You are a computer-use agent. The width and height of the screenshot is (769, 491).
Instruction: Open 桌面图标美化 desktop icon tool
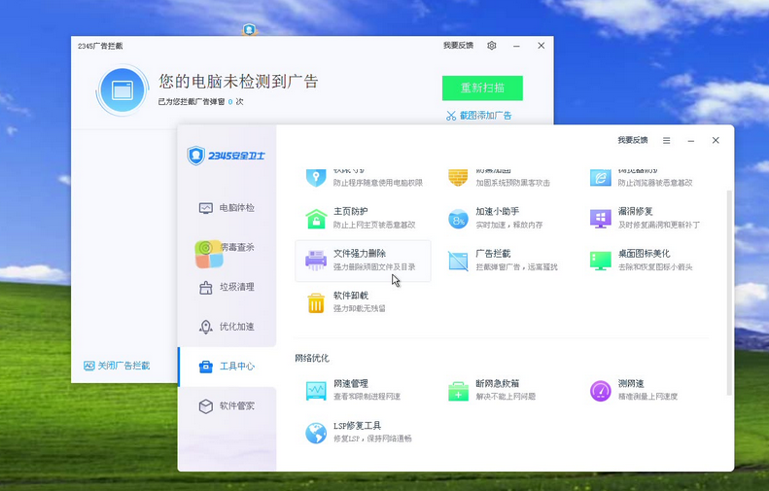pyautogui.click(x=647, y=261)
